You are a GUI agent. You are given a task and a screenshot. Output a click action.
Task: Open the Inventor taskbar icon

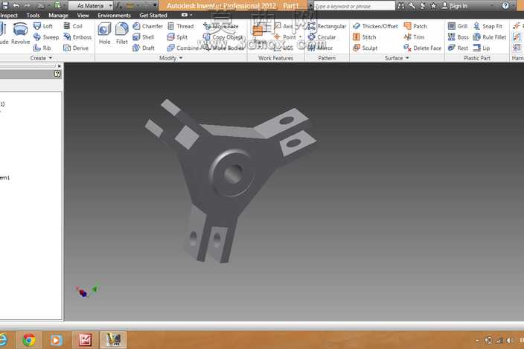coord(113,340)
